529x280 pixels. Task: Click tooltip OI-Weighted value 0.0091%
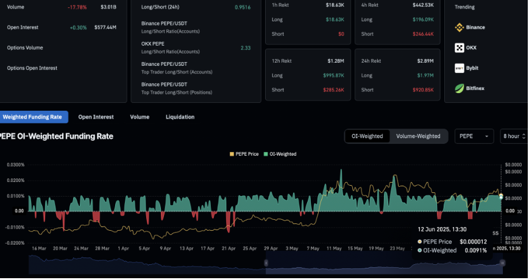click(475, 250)
